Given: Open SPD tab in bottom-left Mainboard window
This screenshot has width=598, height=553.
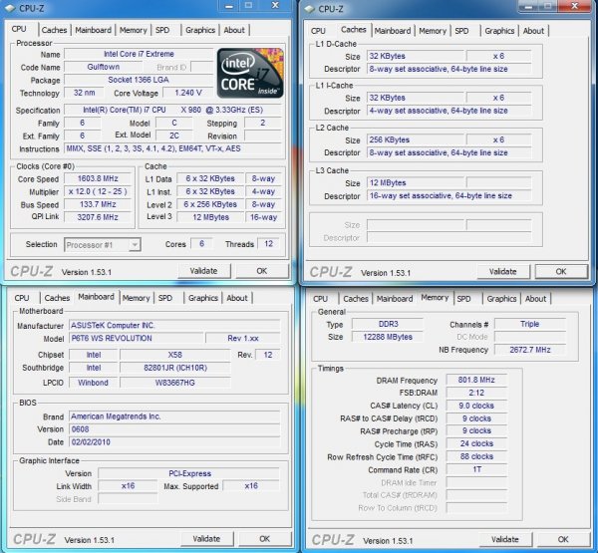Looking at the screenshot, I should pos(165,298).
